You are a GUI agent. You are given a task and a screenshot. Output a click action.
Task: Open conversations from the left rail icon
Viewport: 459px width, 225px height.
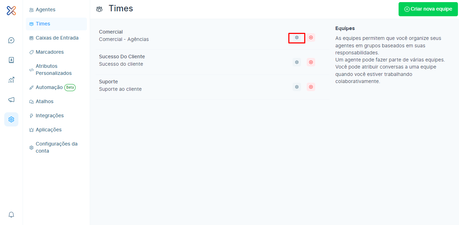click(11, 40)
